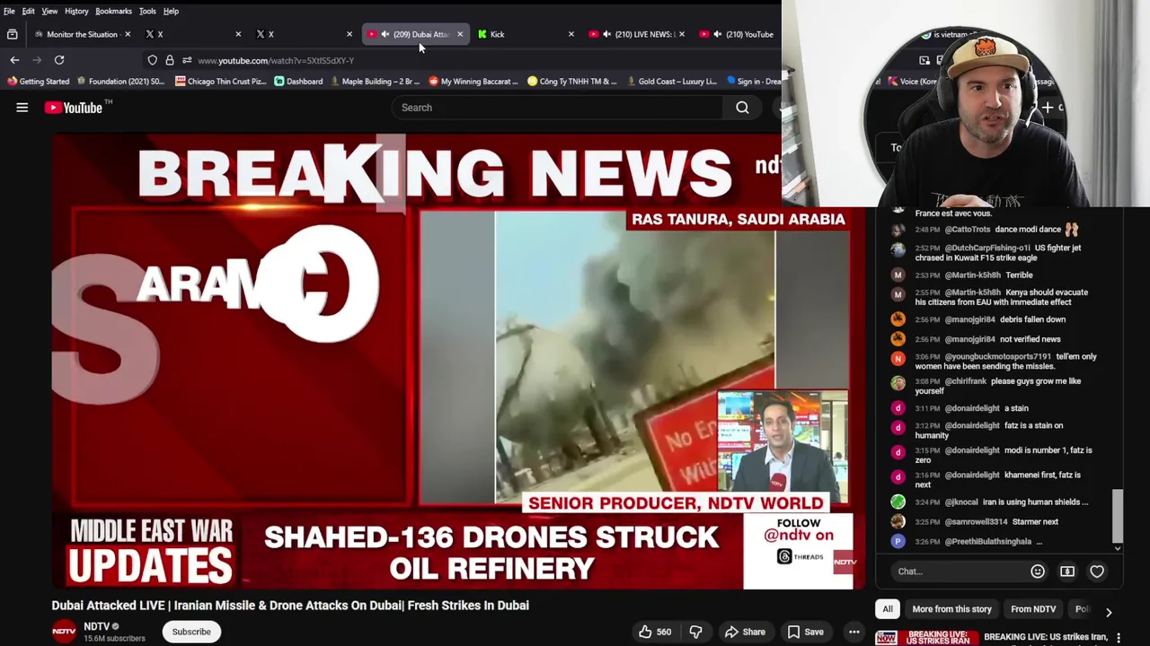Open the View menu

(x=49, y=11)
